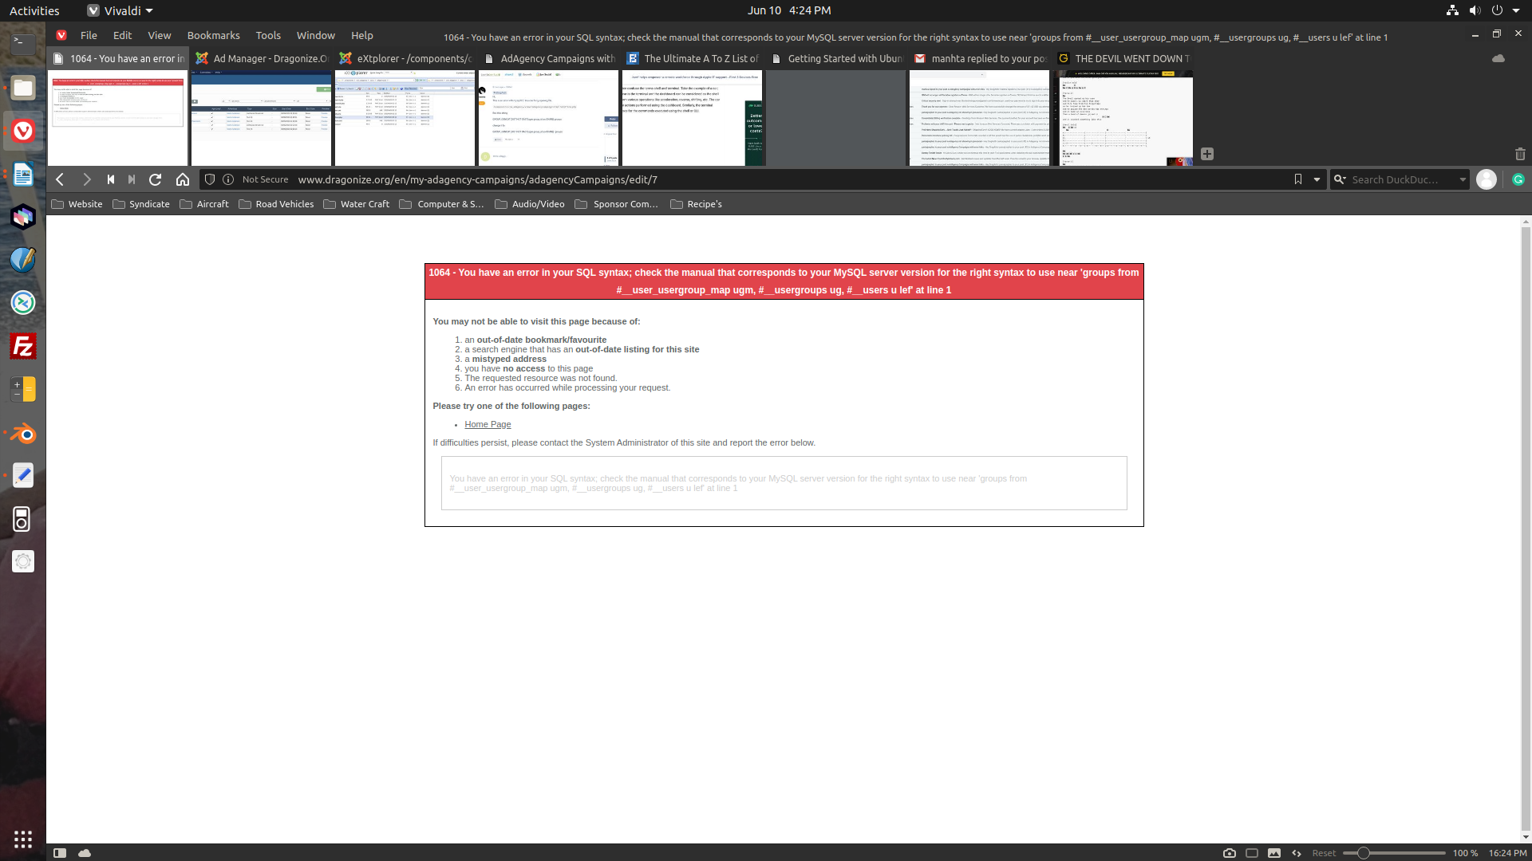
Task: Click the Rewind navigation icon
Action: pos(111,180)
